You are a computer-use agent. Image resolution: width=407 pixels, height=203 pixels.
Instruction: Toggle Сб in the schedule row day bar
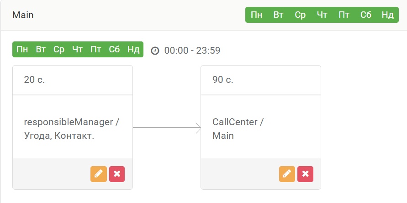click(x=114, y=49)
